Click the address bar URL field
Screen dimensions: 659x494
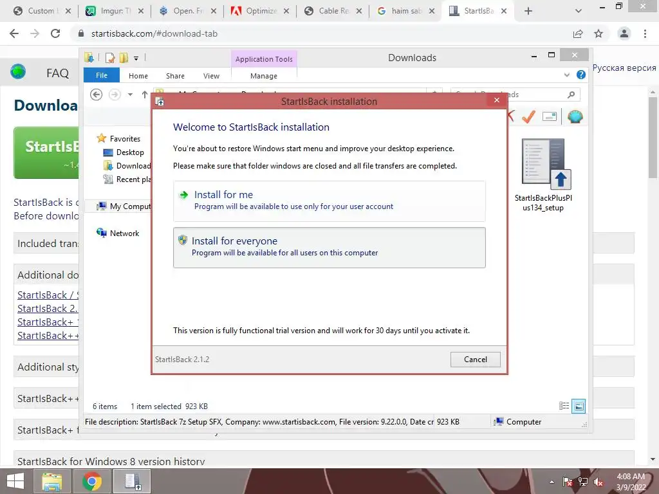(x=328, y=33)
